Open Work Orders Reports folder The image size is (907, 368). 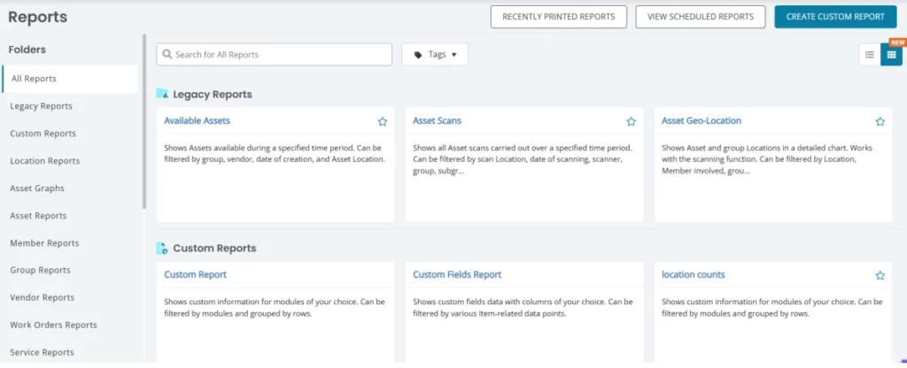click(53, 326)
